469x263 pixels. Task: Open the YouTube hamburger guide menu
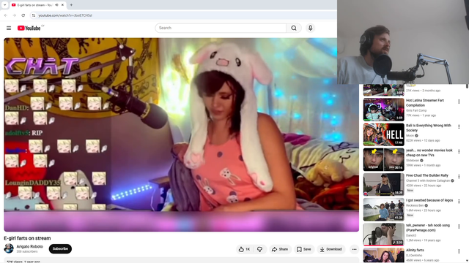(9, 28)
